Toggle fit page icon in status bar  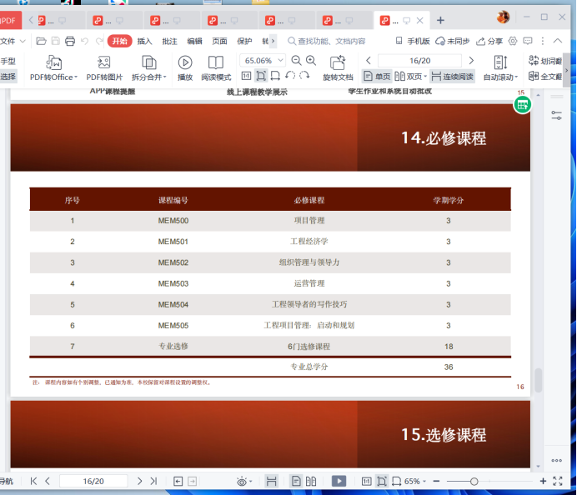(x=382, y=481)
